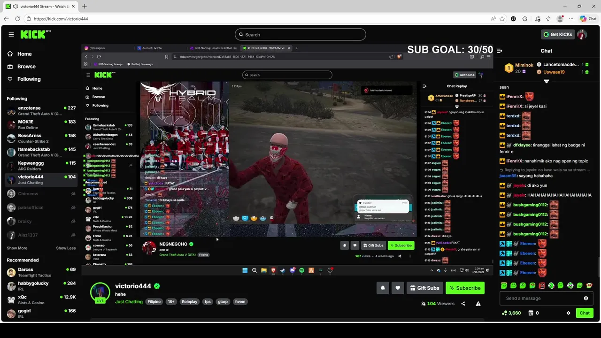Open a new browser tab

(85, 6)
